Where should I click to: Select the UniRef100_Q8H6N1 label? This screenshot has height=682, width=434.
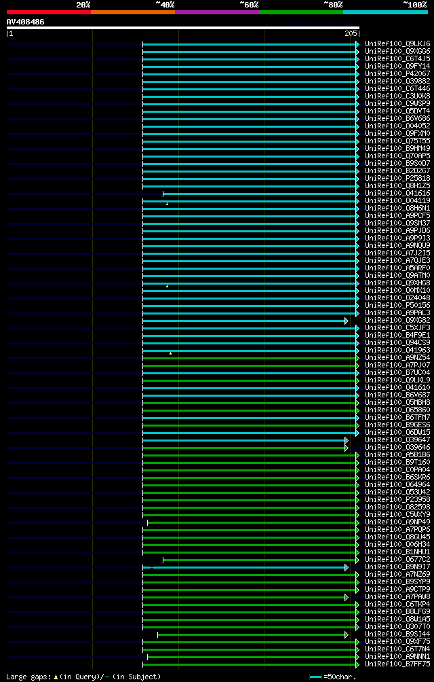pos(397,209)
